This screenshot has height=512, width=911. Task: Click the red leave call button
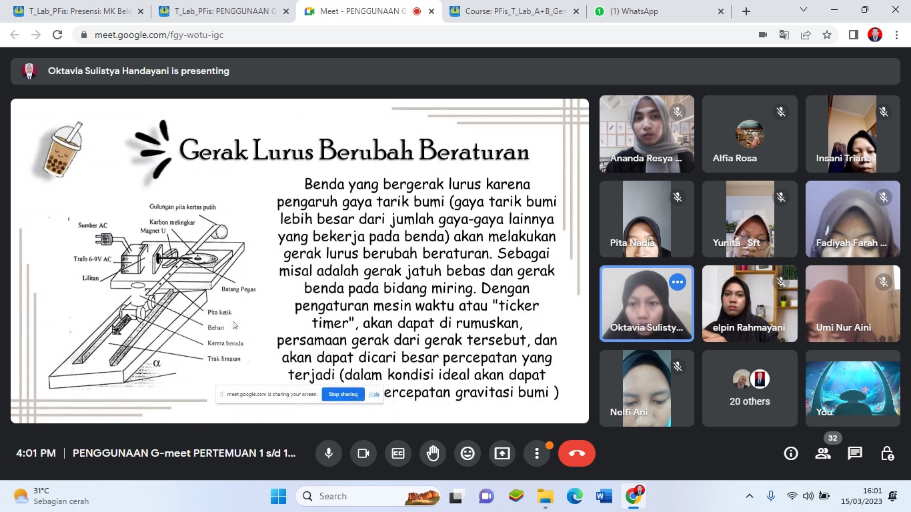click(577, 453)
